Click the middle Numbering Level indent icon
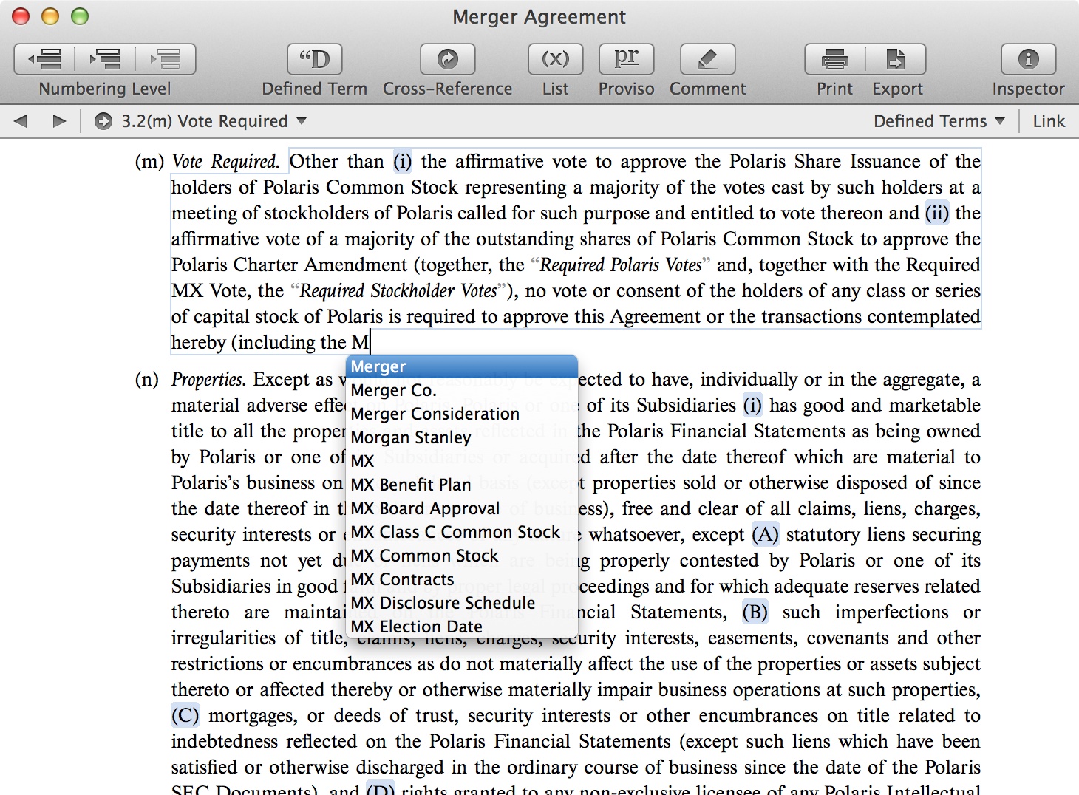The height and width of the screenshot is (795, 1079). point(105,59)
